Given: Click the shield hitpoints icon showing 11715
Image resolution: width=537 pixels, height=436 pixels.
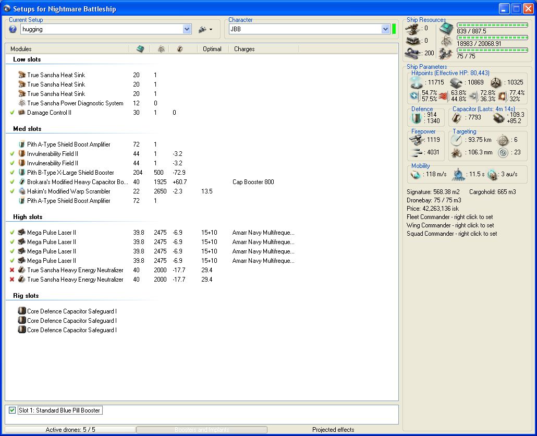Looking at the screenshot, I should pyautogui.click(x=417, y=82).
